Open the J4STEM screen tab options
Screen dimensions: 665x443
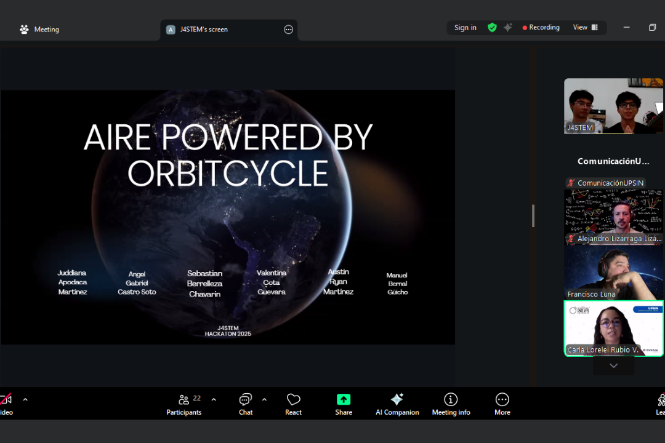pyautogui.click(x=288, y=30)
